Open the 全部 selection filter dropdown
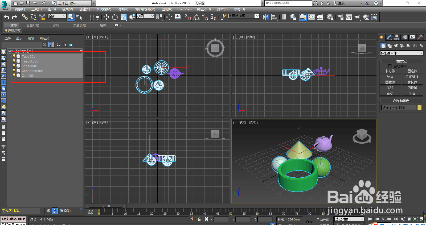426x225 pixels. [x=57, y=16]
